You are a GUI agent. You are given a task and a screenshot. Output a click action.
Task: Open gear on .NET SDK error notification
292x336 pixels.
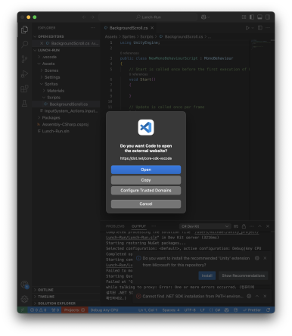pos(249,296)
